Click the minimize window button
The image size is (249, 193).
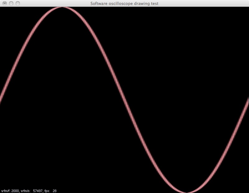click(x=11, y=3)
